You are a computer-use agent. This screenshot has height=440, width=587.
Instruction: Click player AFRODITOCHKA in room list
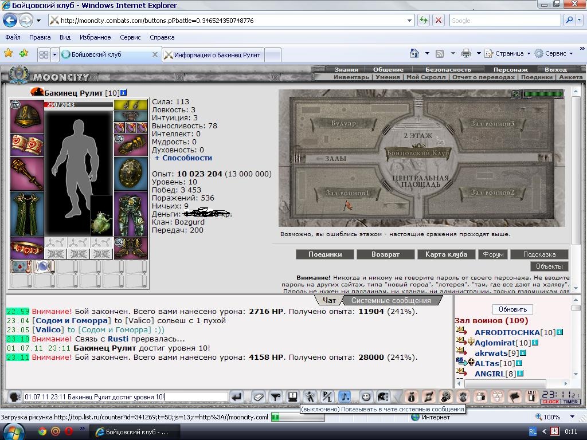(x=507, y=333)
